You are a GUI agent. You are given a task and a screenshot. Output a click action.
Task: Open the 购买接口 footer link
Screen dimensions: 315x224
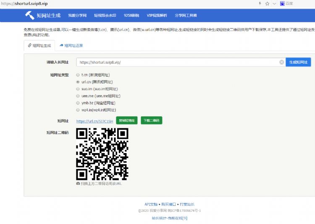pos(168,204)
